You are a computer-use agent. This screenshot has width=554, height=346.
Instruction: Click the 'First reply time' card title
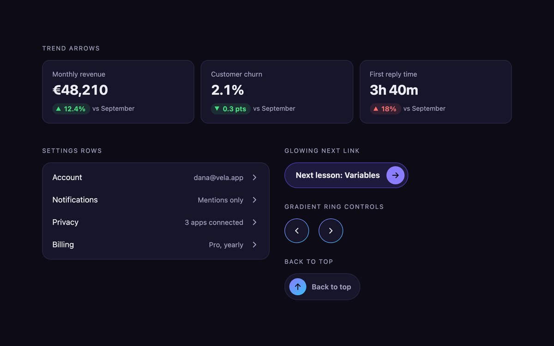(x=393, y=74)
